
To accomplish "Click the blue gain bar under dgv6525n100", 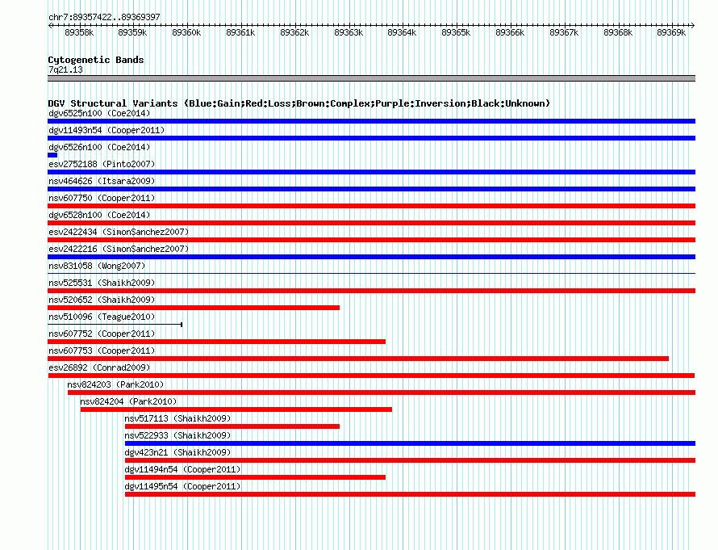I will click(x=371, y=121).
